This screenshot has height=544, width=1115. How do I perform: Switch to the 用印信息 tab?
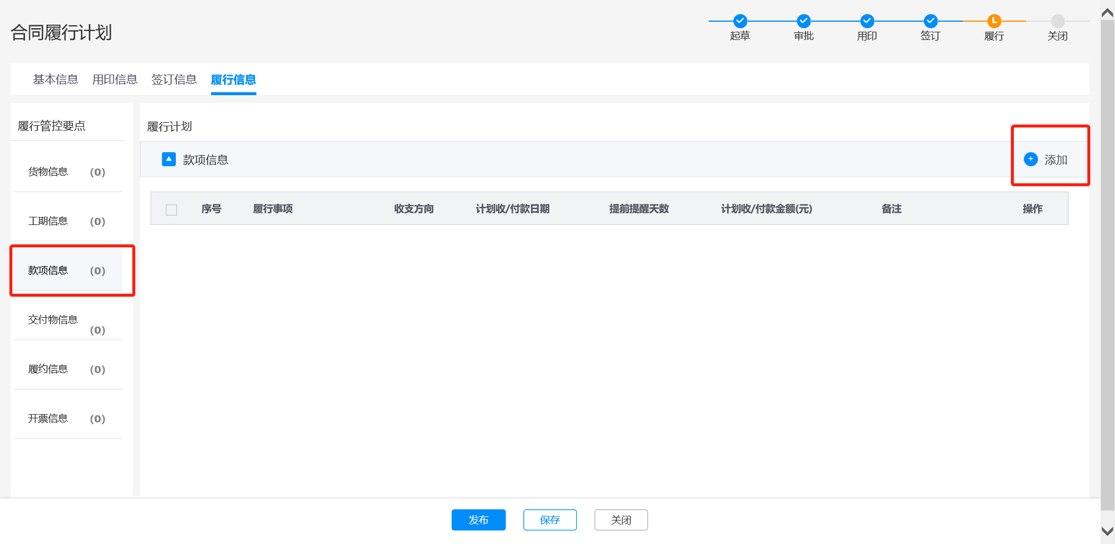[115, 79]
